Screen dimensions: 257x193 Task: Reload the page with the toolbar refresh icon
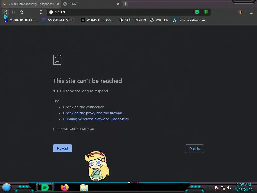[22, 12]
